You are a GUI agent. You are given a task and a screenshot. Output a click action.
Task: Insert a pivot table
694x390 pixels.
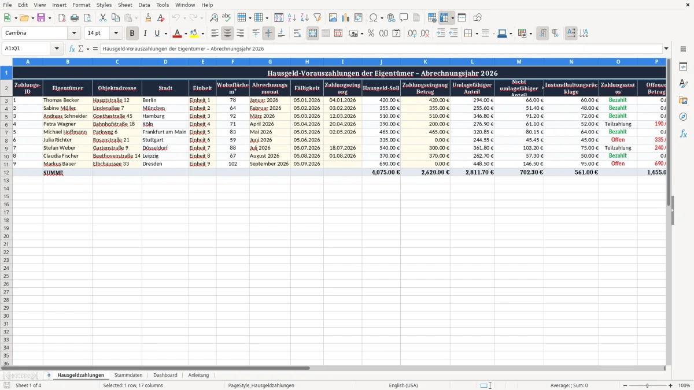tap(359, 18)
